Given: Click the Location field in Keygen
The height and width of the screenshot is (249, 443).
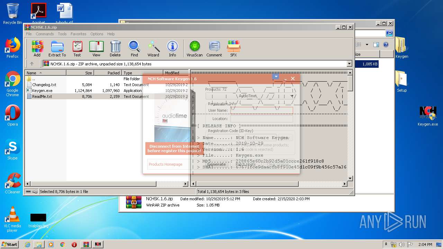Looking at the screenshot, I should tap(262, 119).
